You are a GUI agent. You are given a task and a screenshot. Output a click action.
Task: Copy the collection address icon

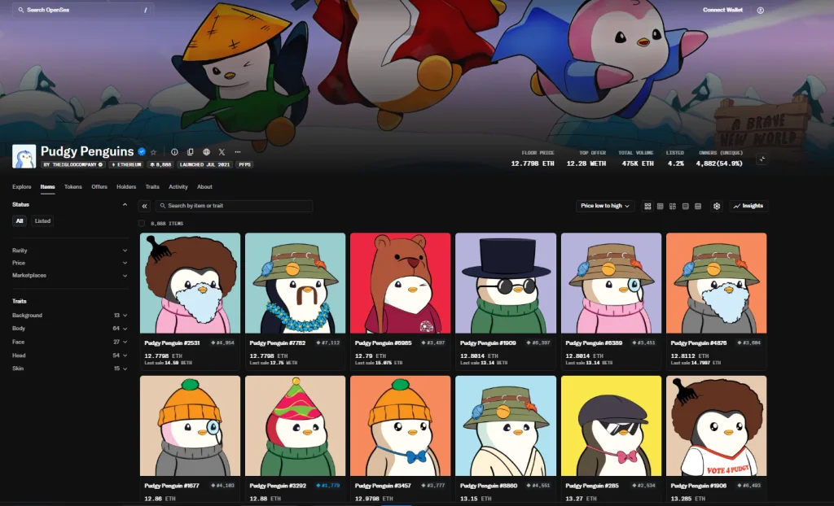coord(190,152)
